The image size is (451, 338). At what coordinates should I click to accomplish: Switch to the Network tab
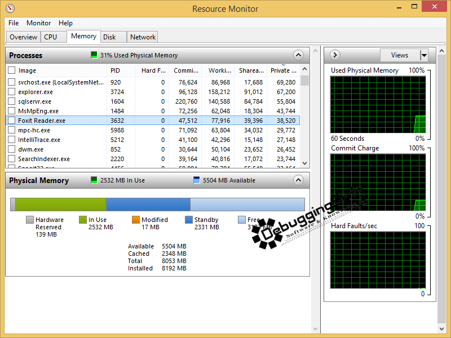(x=143, y=37)
